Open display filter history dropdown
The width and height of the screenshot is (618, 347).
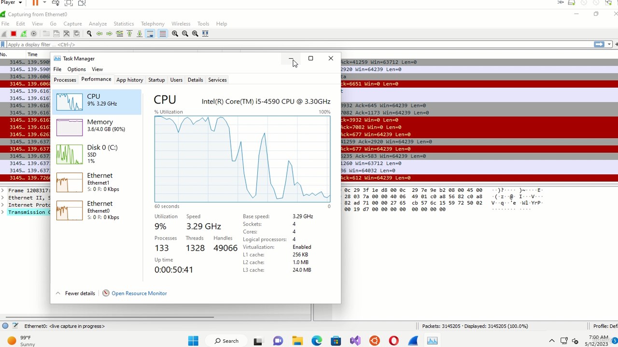[609, 44]
